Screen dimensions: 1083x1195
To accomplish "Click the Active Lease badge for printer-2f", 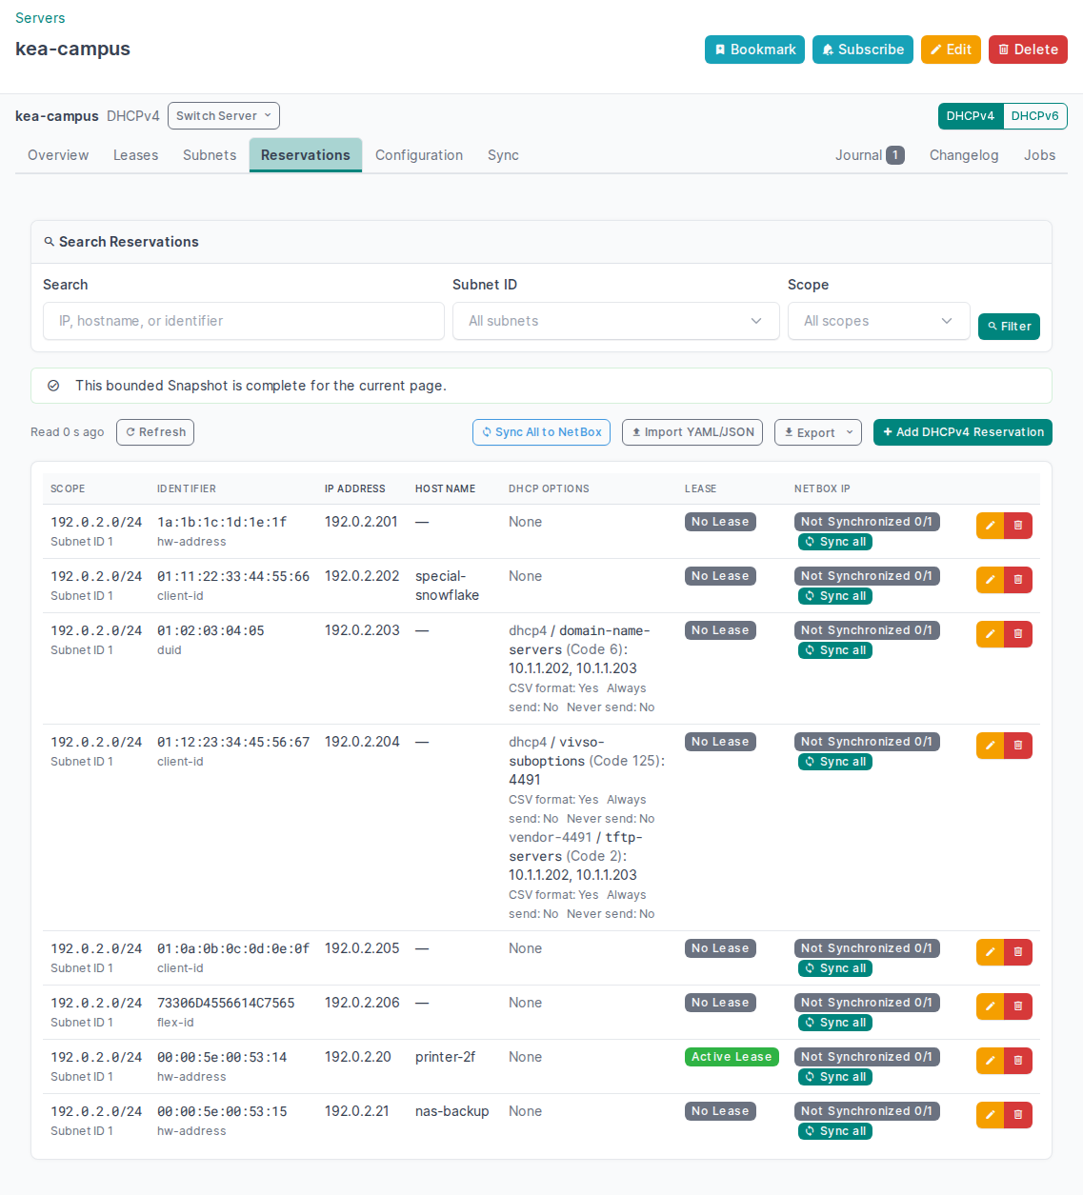I will 732,1057.
